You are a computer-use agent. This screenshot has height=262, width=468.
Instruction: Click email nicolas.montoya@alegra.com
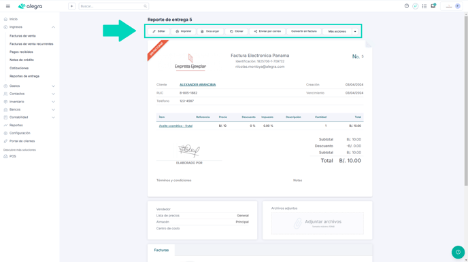(260, 67)
